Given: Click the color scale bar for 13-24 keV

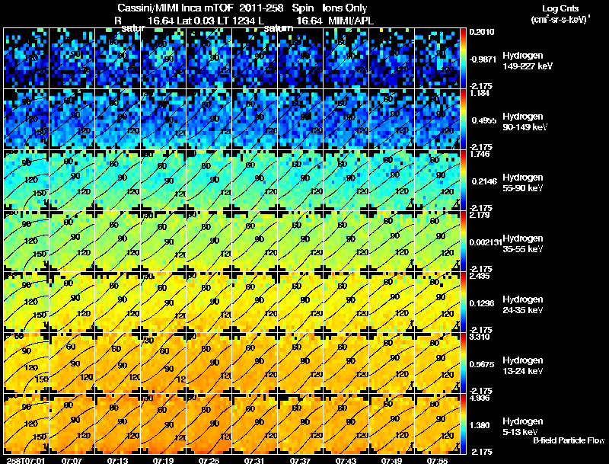Looking at the screenshot, I should (463, 363).
